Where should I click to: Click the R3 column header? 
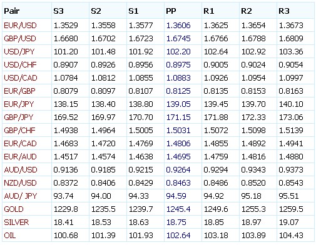[284, 11]
